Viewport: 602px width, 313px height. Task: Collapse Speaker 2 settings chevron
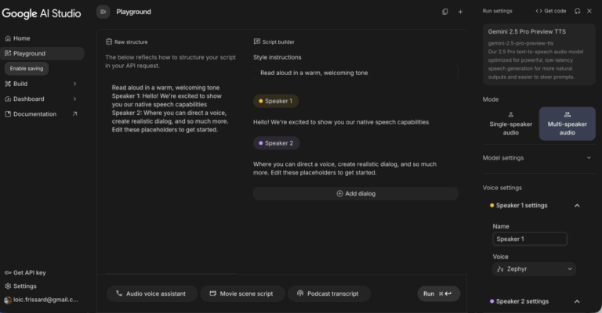pyautogui.click(x=577, y=301)
